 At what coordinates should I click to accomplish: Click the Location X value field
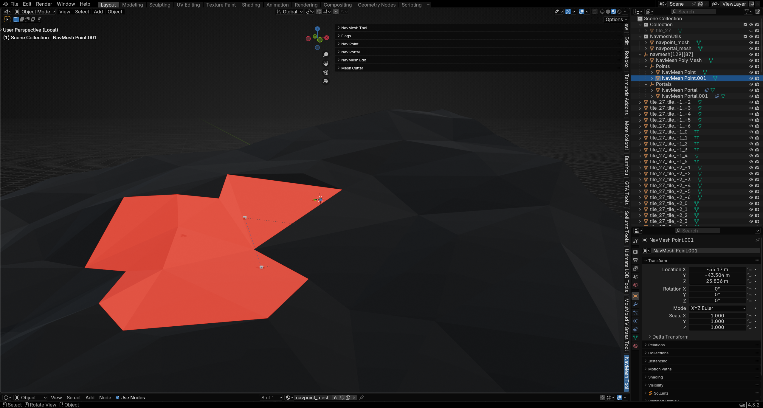[x=717, y=269]
